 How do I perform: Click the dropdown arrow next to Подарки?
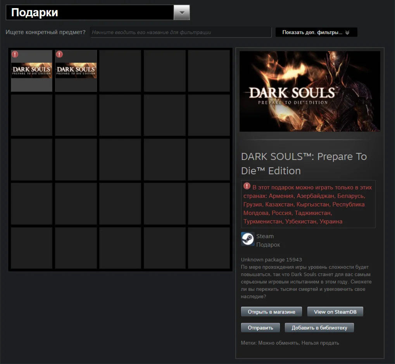click(x=181, y=12)
